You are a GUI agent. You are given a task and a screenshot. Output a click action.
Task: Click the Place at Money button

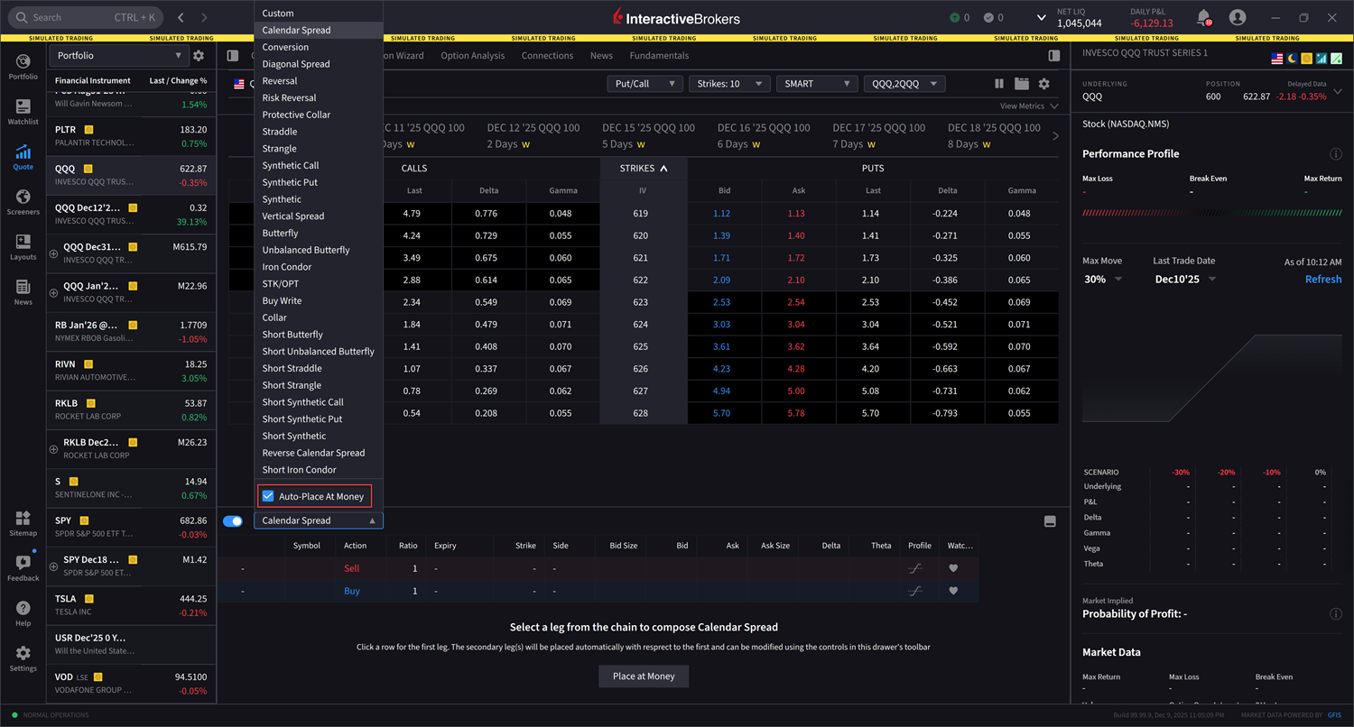pos(644,676)
